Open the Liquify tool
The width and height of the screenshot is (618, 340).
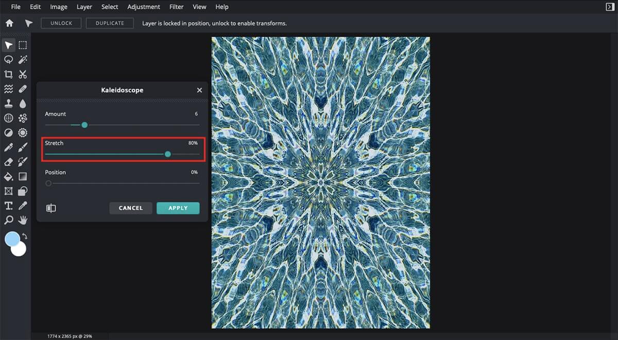(8, 89)
